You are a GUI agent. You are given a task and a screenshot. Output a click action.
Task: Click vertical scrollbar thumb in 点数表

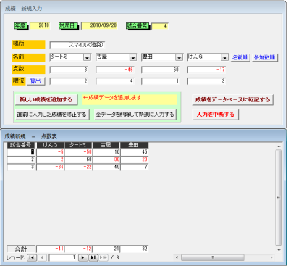pos(279,197)
